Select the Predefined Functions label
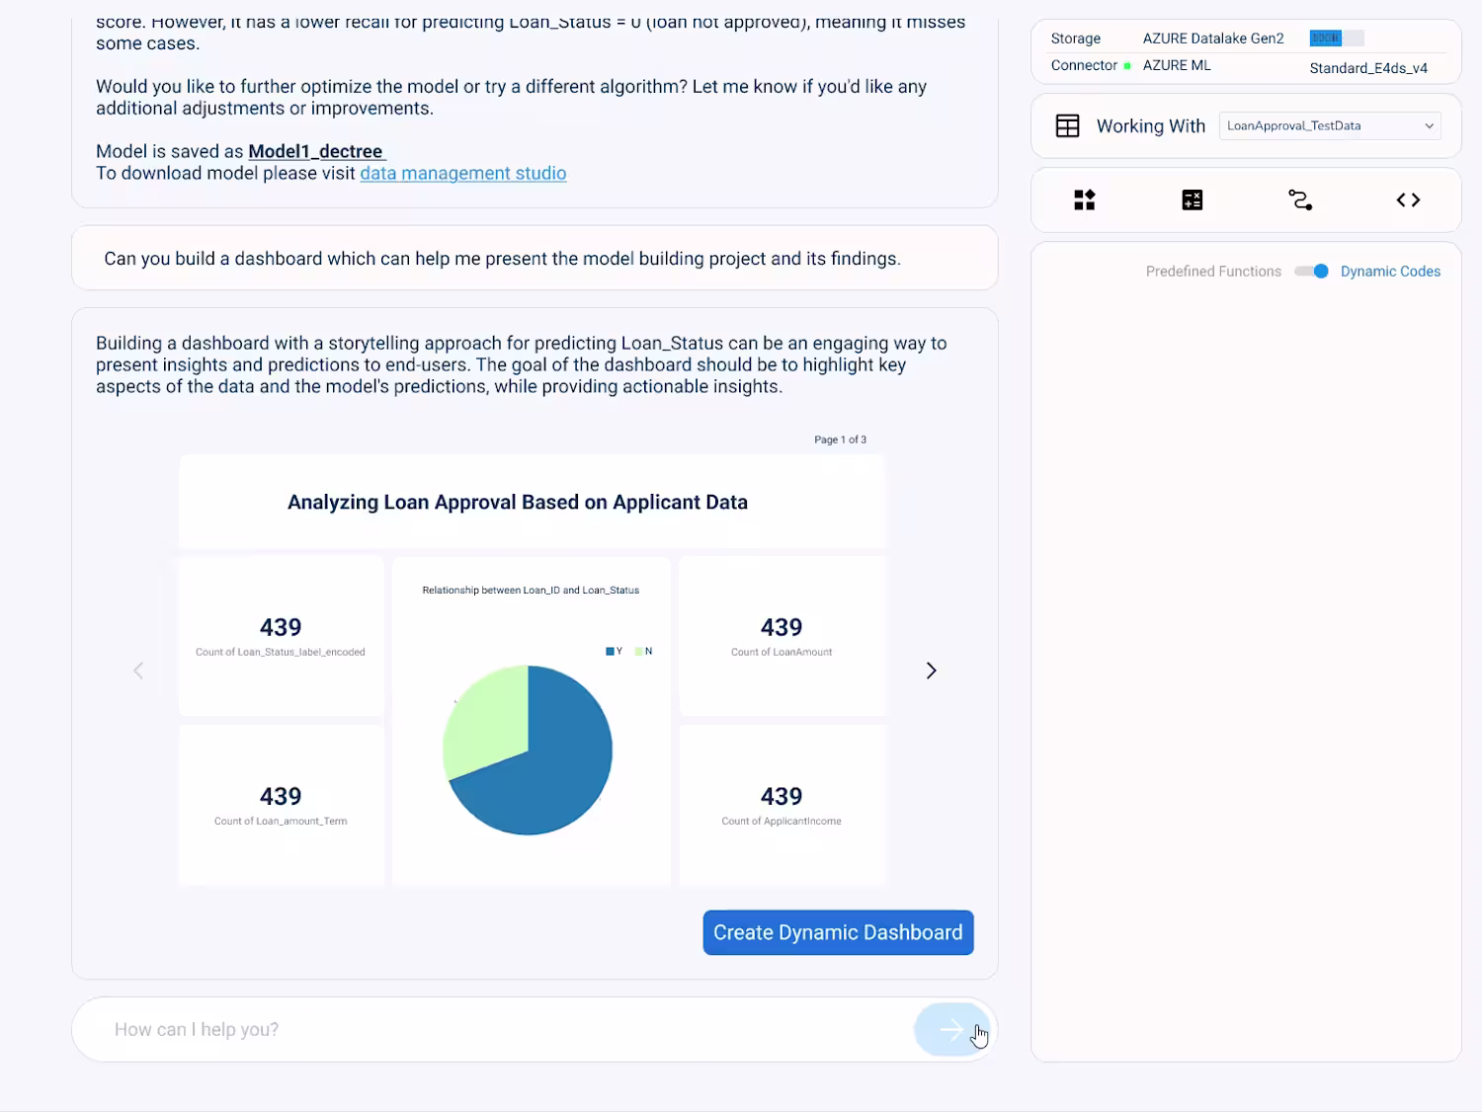Screen dimensions: 1482x1112 tap(1213, 272)
